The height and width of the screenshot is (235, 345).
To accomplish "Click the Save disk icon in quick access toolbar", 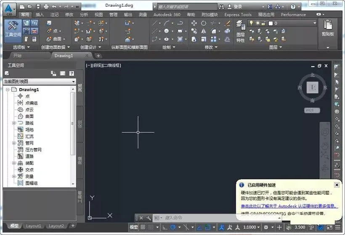I will pyautogui.click(x=38, y=7).
